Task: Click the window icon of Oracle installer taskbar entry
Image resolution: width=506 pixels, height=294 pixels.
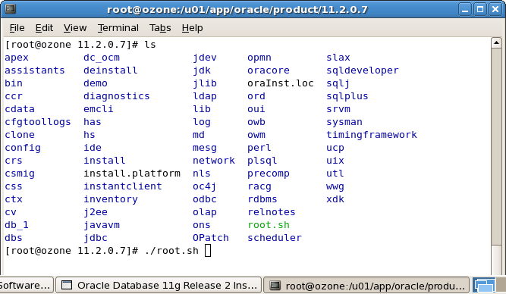Action: pos(67,286)
